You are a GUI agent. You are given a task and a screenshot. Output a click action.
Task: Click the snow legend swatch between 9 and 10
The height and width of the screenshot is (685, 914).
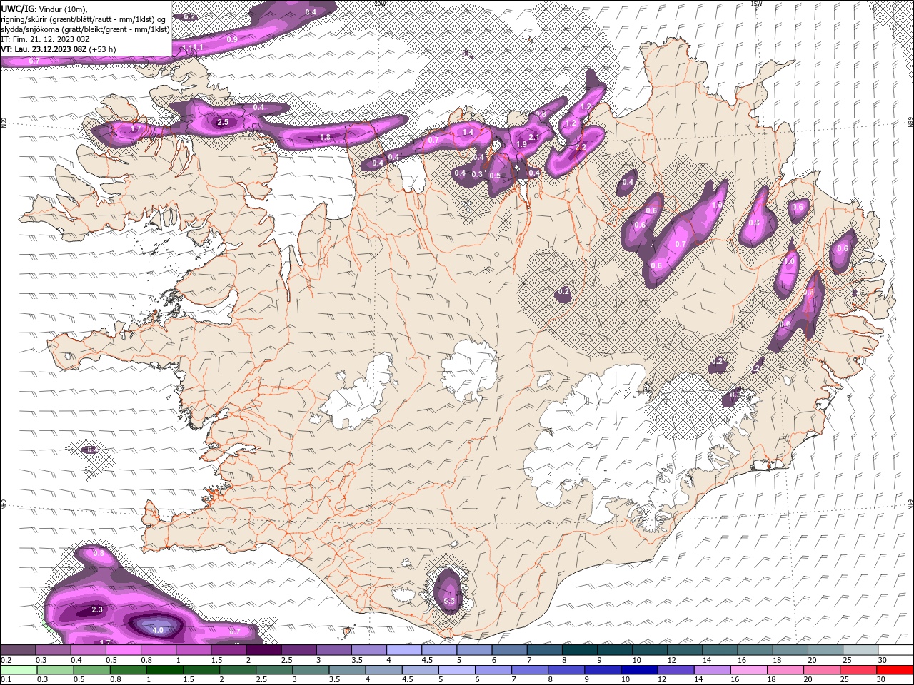coord(615,650)
